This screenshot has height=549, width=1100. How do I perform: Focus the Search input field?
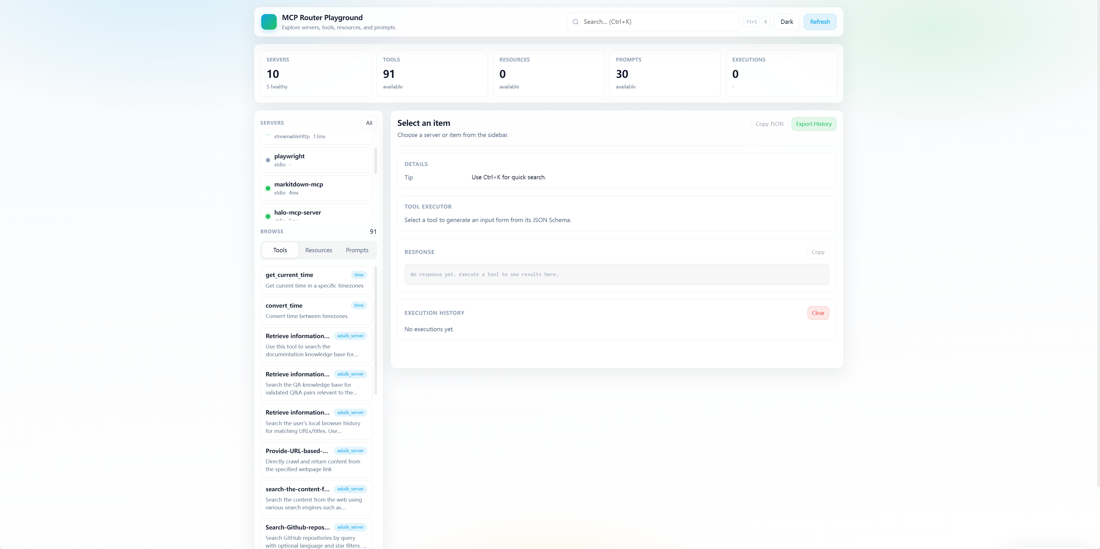coord(653,22)
